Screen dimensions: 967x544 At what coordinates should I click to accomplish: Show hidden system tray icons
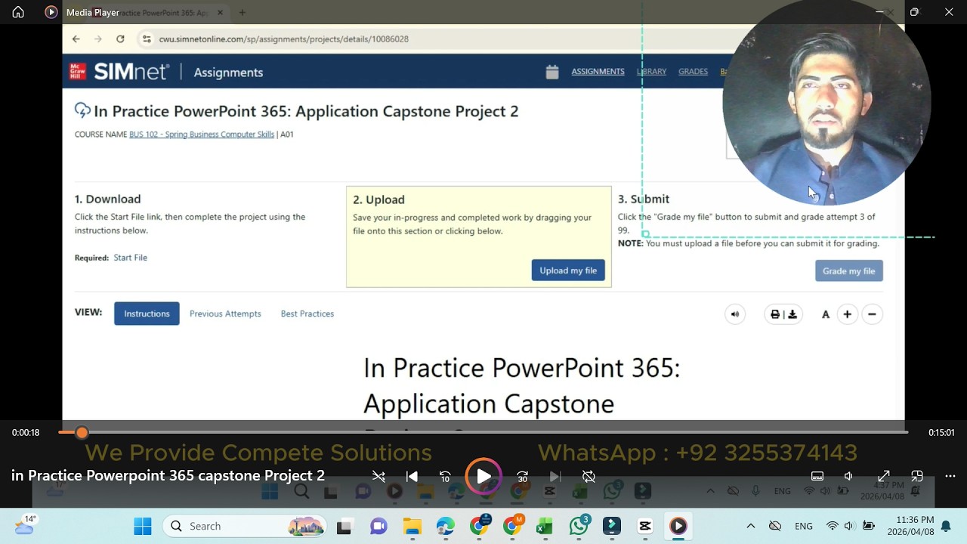point(750,526)
